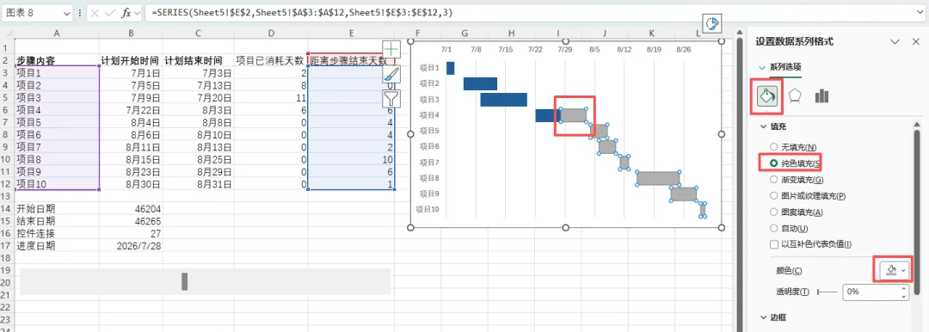Close the format data series pane

coord(916,41)
